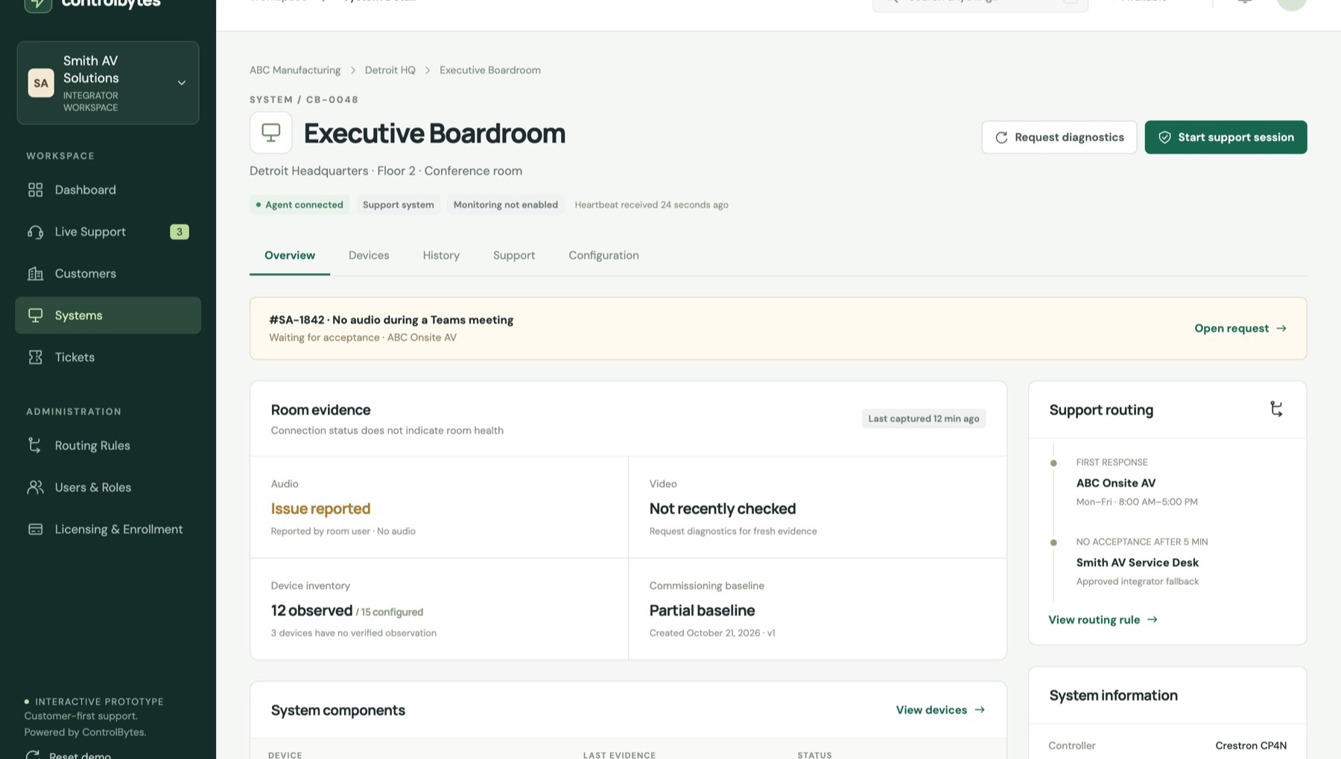Click the Reset demo refresh icon
The image size is (1341, 759).
point(32,755)
